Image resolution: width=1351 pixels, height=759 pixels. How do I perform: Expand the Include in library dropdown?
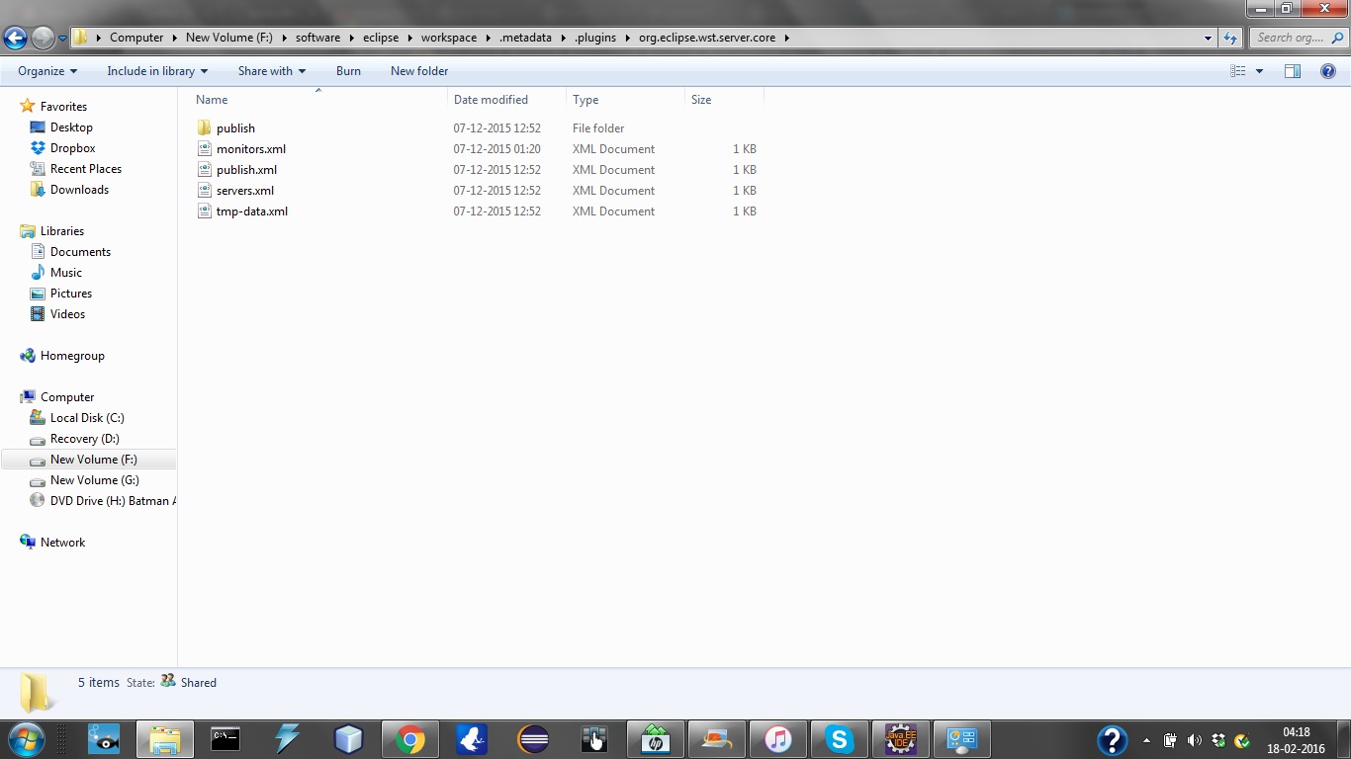[157, 71]
